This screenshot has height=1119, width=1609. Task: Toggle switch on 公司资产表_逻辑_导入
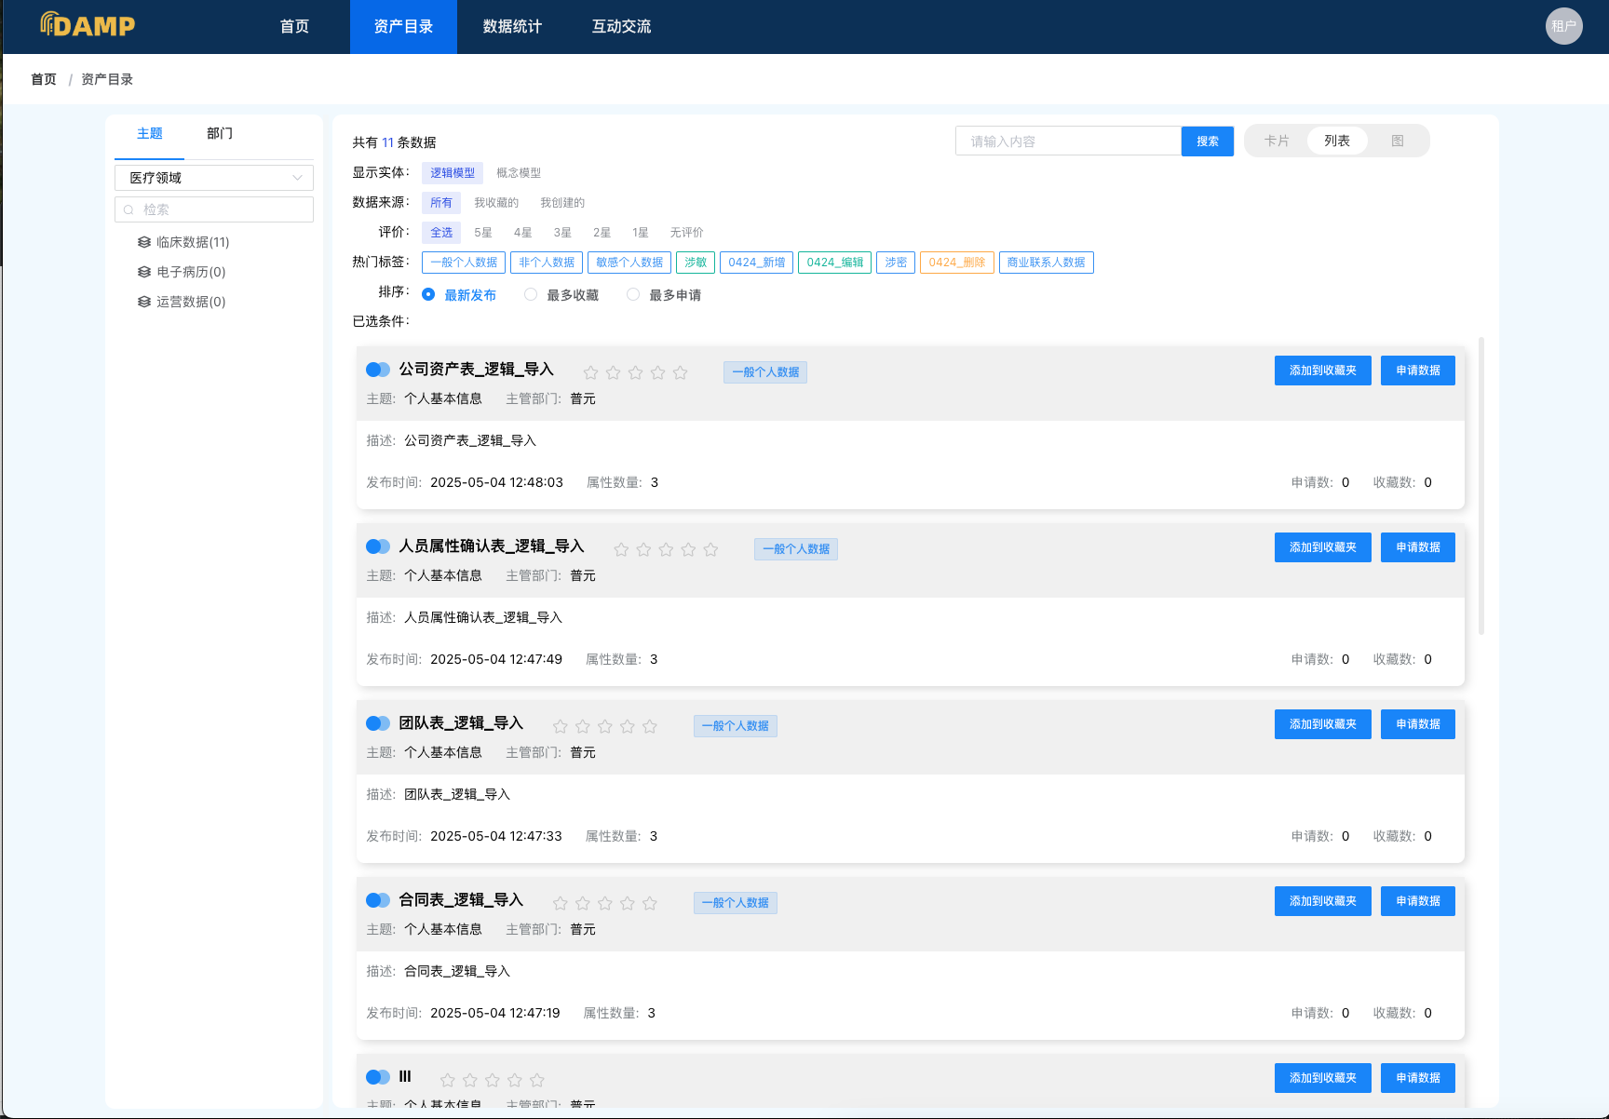378,369
